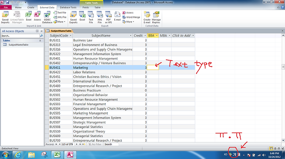
Task: Select BUS411 row selector
Action: (x=47, y=68)
